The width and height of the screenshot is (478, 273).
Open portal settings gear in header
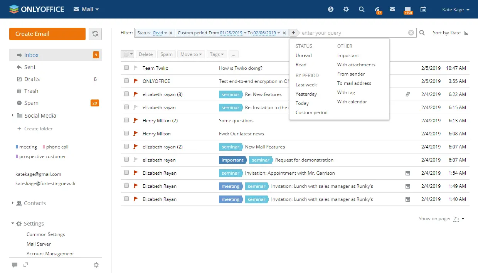[x=346, y=9]
